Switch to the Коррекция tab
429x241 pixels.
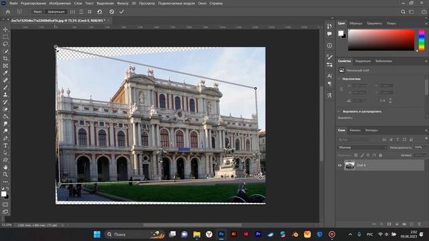click(x=363, y=61)
